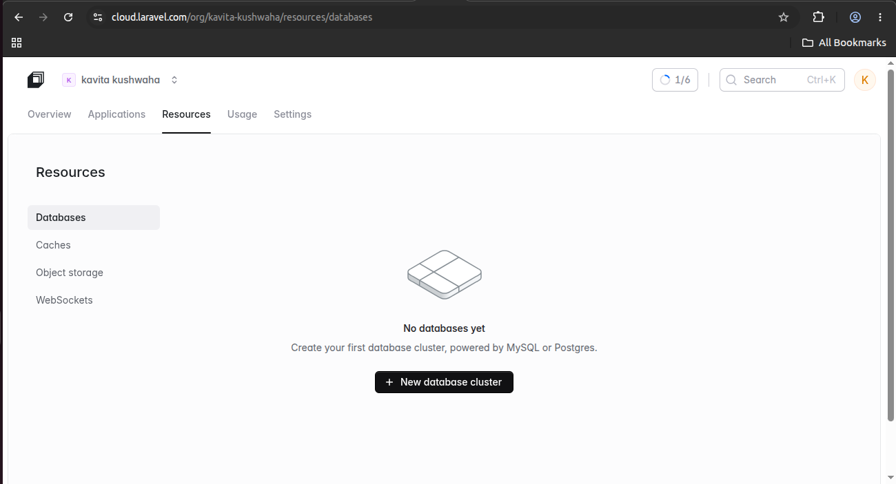Open the 1/6 onboarding progress indicator
This screenshot has height=484, width=896.
click(675, 80)
